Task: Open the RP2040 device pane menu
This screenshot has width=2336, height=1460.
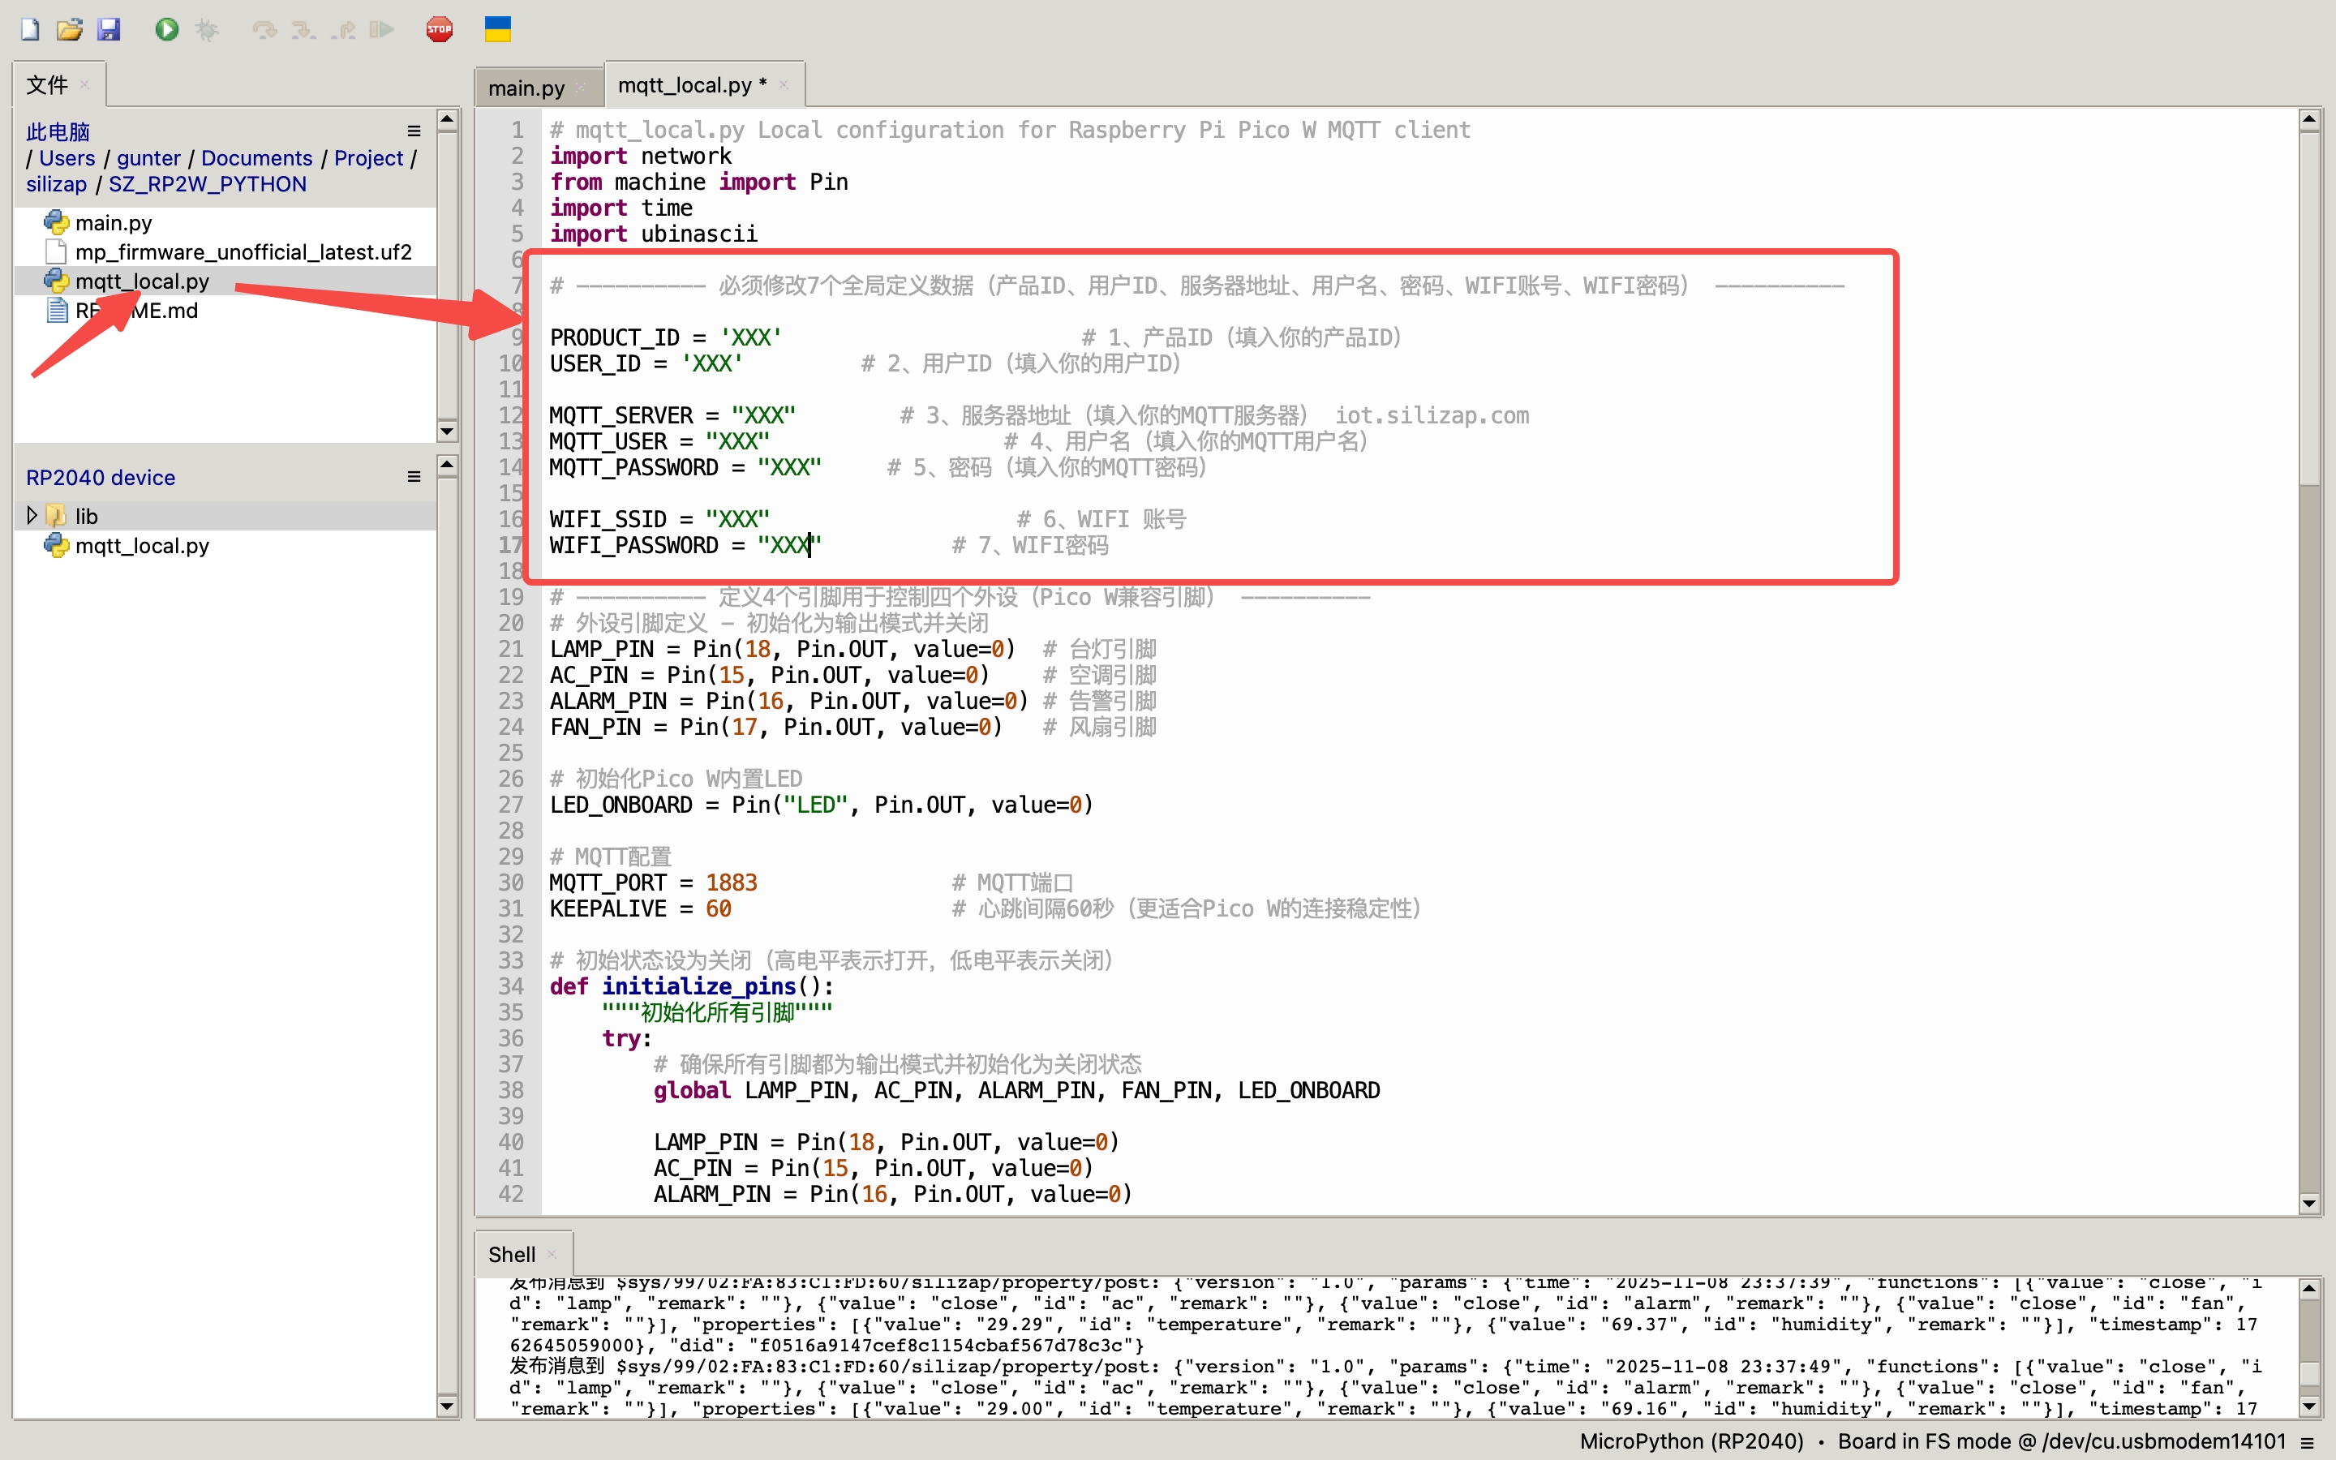Action: pos(414,475)
